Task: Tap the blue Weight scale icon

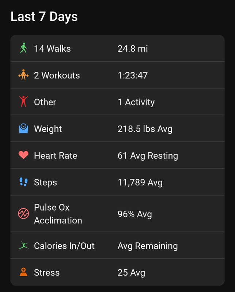Action: coord(23,128)
